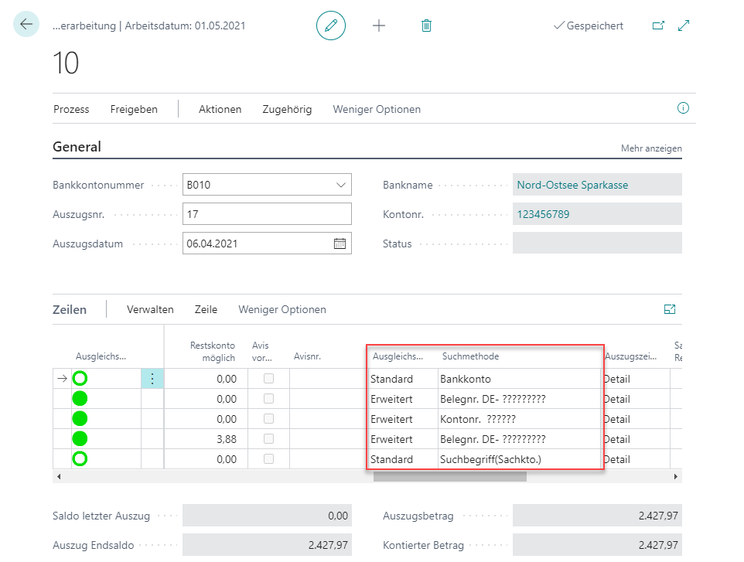Open calendar picker for Auszugsdatum
This screenshot has height=562, width=744.
[340, 244]
